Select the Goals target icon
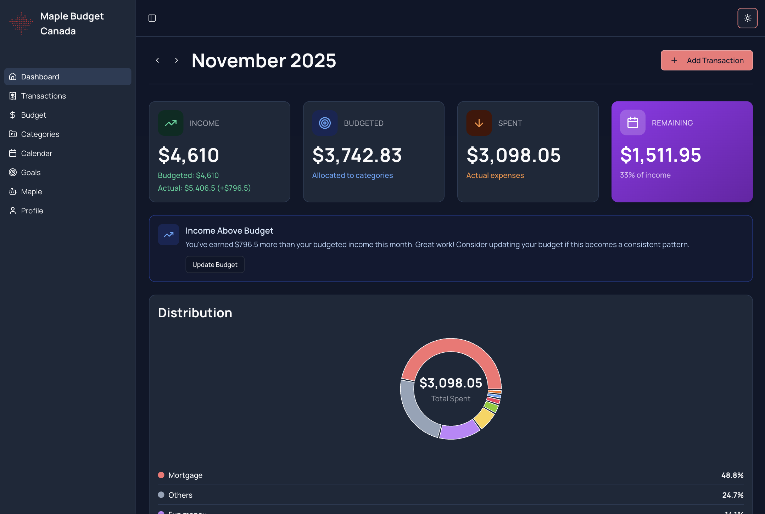Screen dimensions: 765x514 tap(13, 172)
